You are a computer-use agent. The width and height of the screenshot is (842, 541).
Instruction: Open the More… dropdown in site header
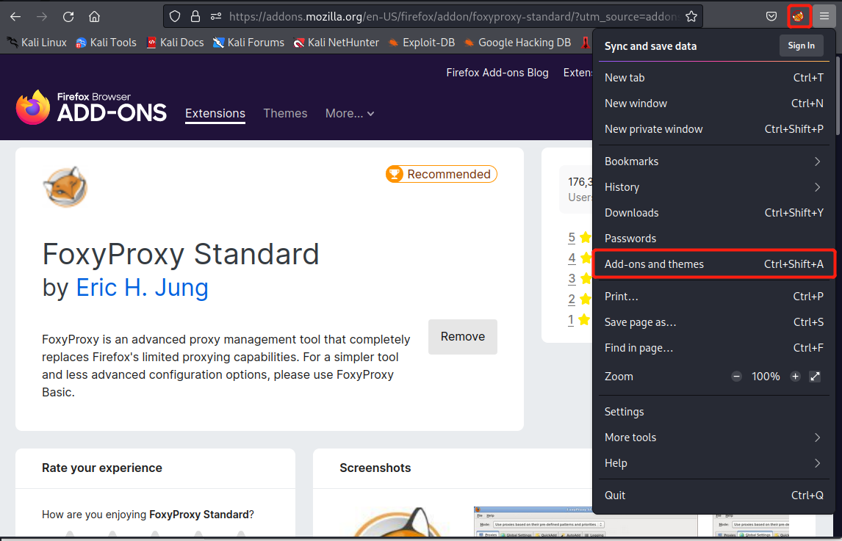point(350,113)
